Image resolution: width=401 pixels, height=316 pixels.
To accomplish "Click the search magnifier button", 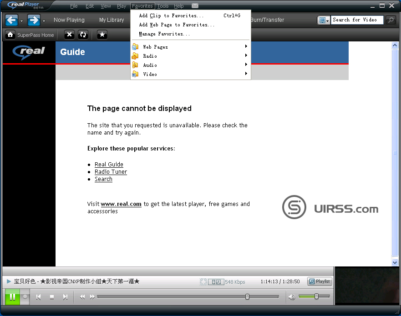I will coord(391,20).
